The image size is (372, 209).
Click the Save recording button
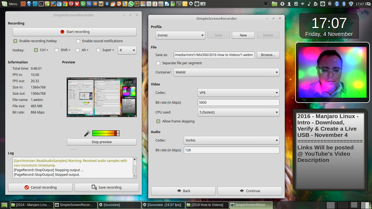tap(107, 188)
